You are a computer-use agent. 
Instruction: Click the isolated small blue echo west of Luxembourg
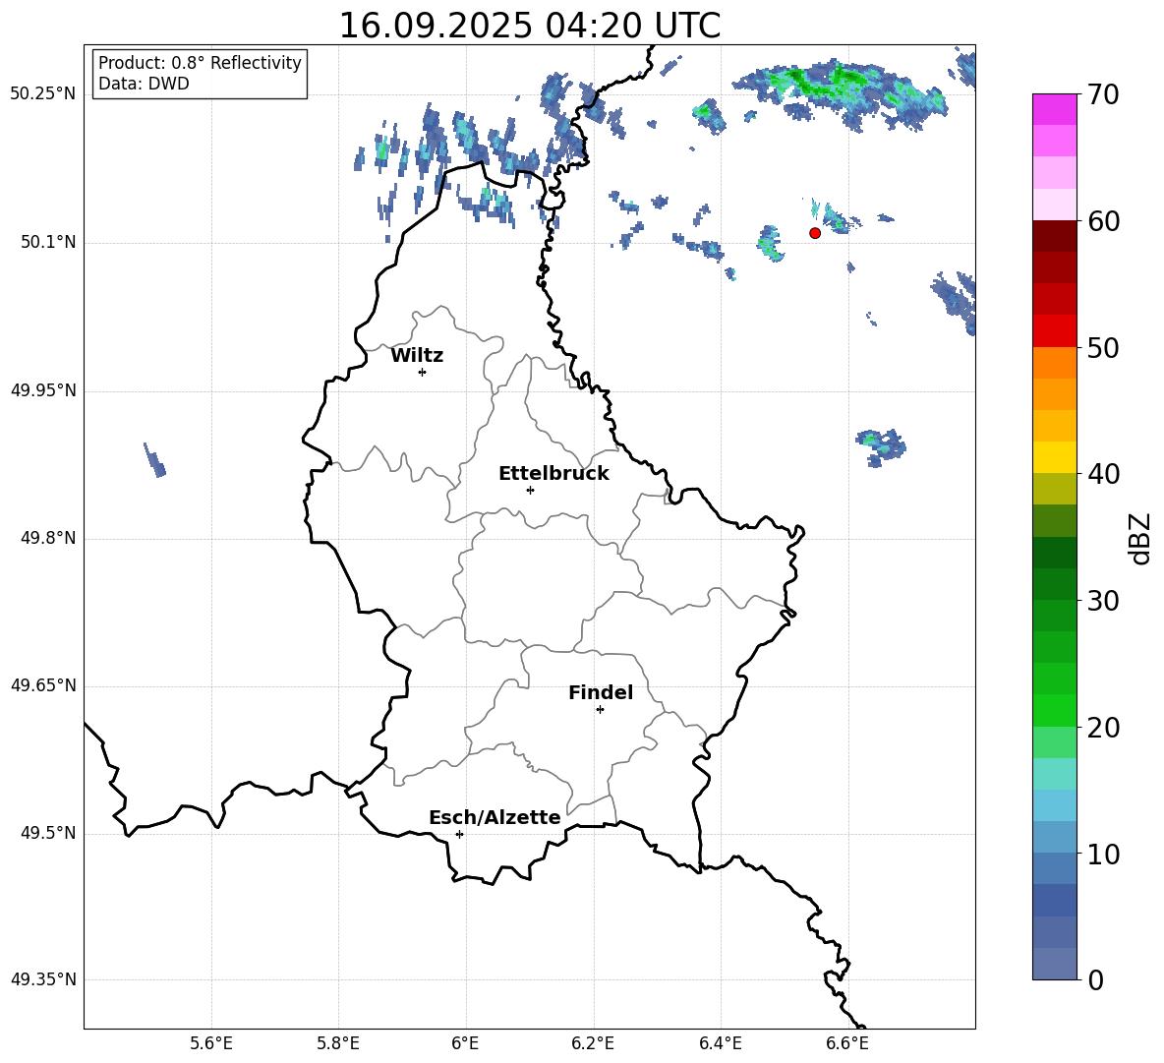click(x=154, y=460)
